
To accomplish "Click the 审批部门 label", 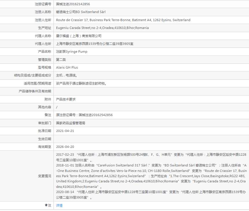I will click(45, 123).
